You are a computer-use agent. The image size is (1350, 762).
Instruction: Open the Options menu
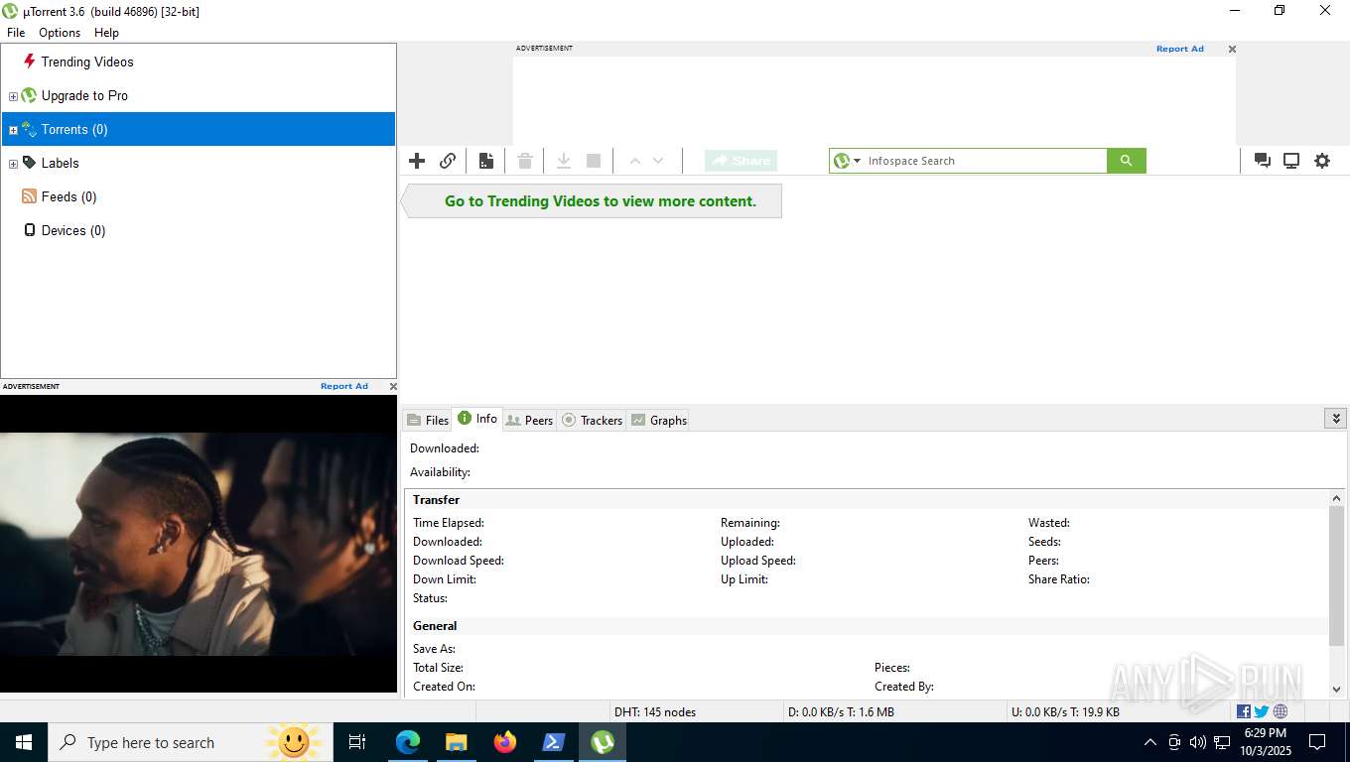click(x=60, y=33)
